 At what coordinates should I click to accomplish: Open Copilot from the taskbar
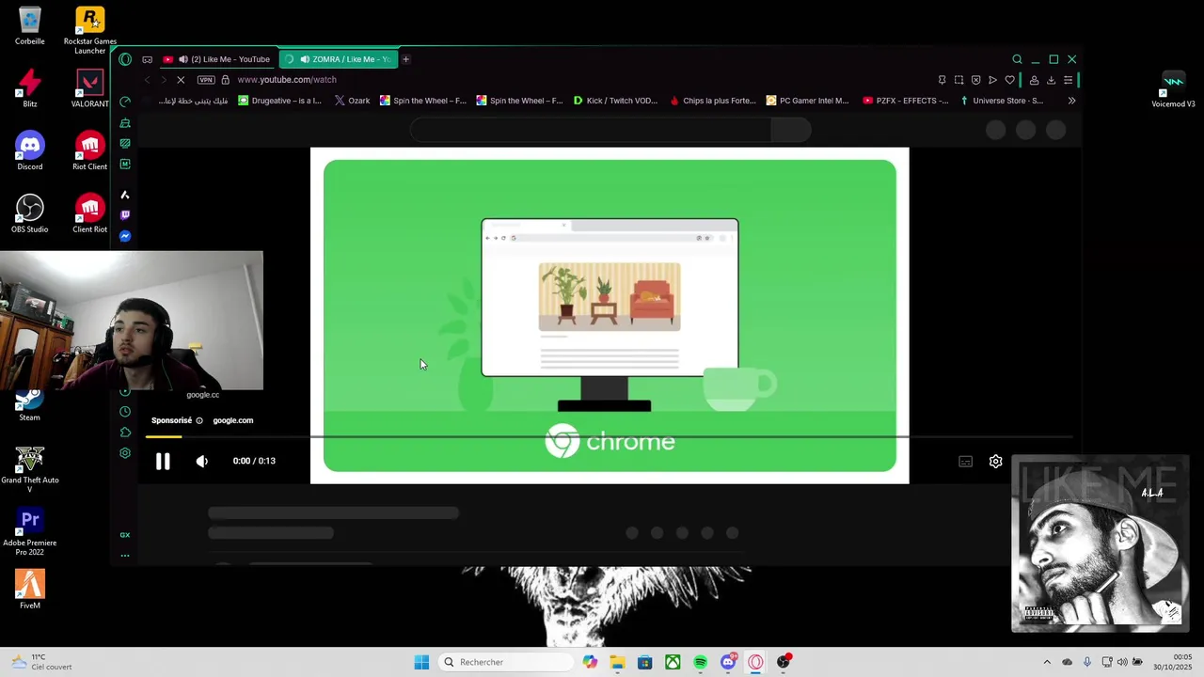click(590, 662)
